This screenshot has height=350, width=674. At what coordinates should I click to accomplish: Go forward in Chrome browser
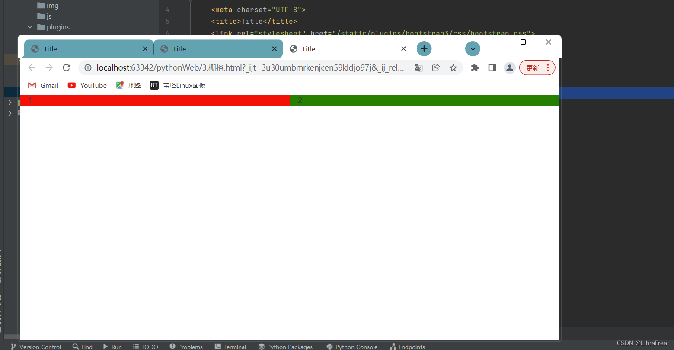(49, 67)
